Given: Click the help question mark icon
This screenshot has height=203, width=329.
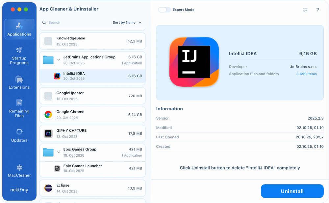Looking at the screenshot, I should pyautogui.click(x=318, y=10).
